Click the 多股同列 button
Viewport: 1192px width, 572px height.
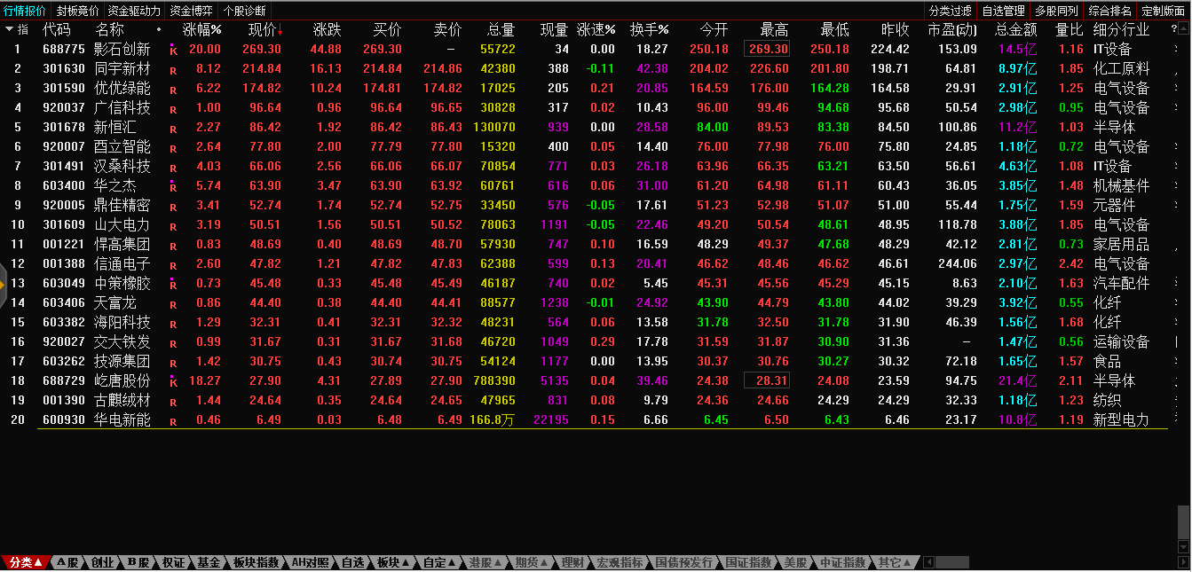pos(1056,11)
